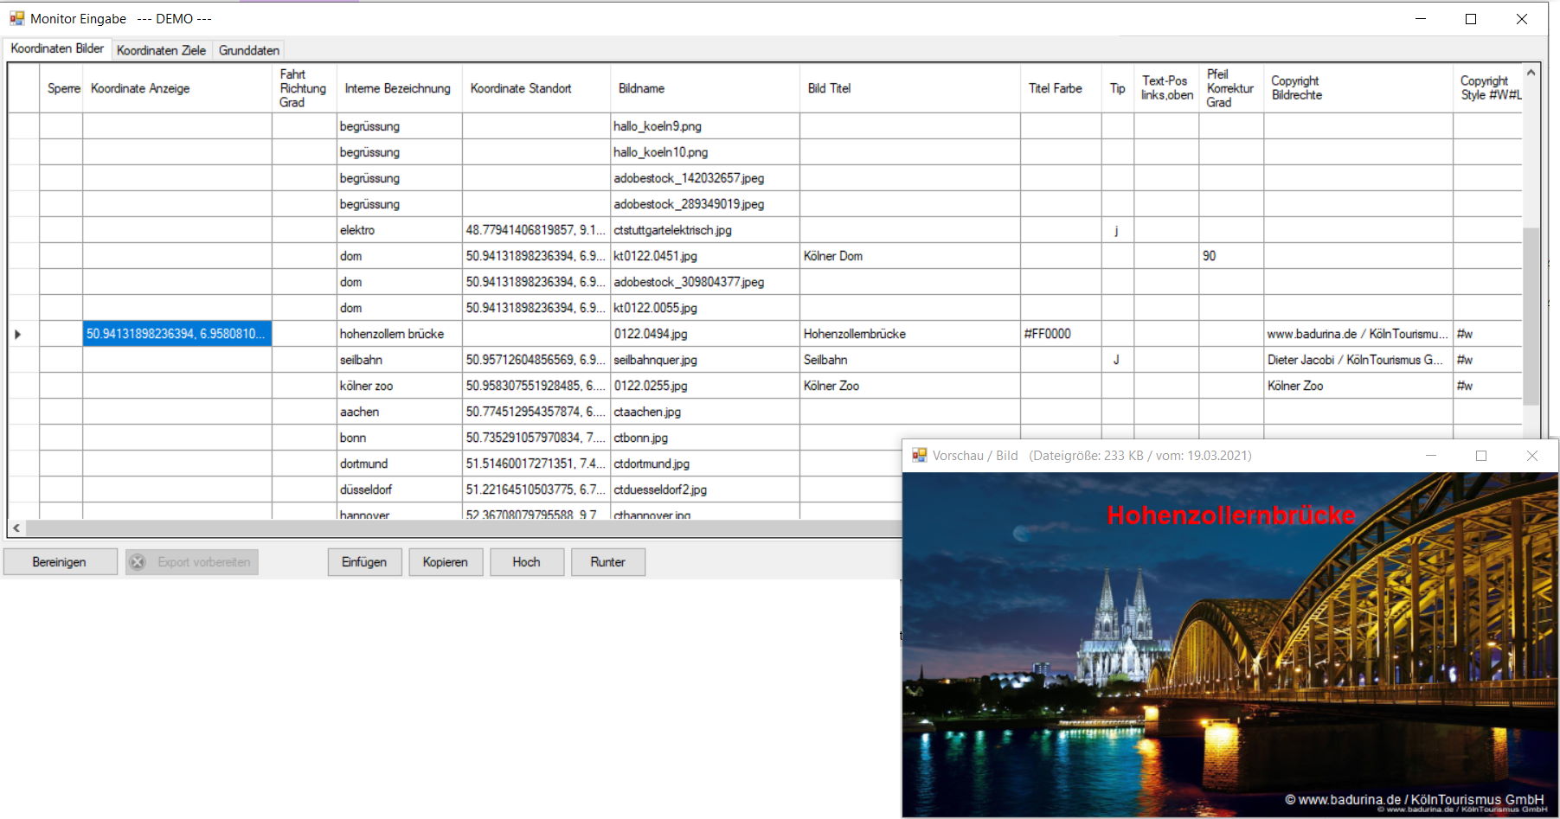Select the Kölner Dom Bild Titel cell
The width and height of the screenshot is (1560, 819).
(908, 256)
